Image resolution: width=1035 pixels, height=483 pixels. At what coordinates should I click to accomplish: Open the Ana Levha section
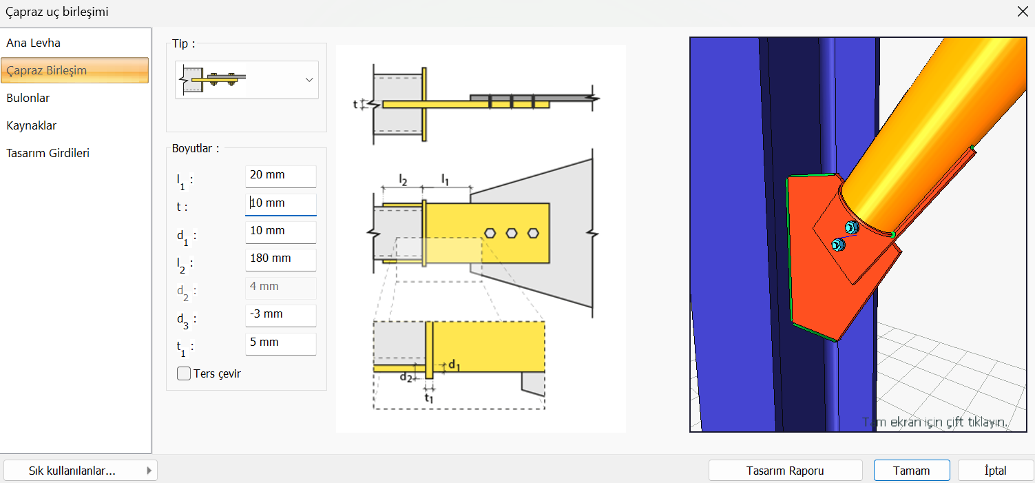pos(34,43)
